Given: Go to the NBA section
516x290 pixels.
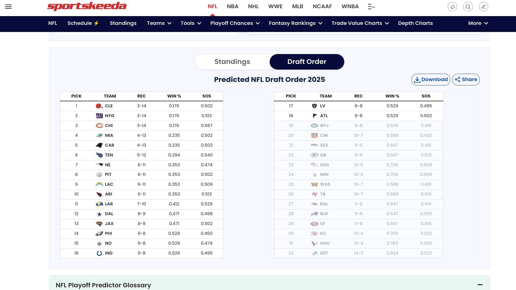Looking at the screenshot, I should [x=233, y=6].
